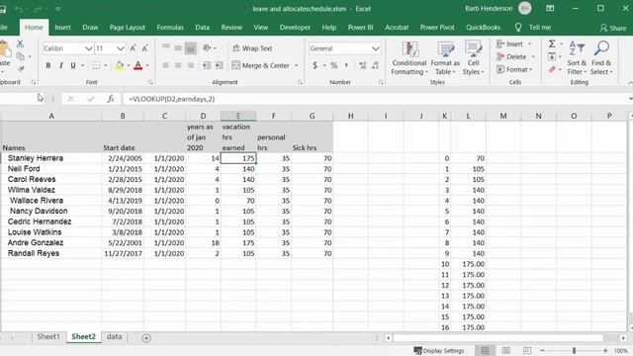Increase indent icon
This screenshot has width=633, height=356.
(219, 65)
